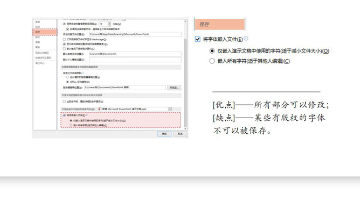Viewport: 360px width, 202px height.
Task: Click 确定 OK button
Action: pyautogui.click(x=164, y=134)
